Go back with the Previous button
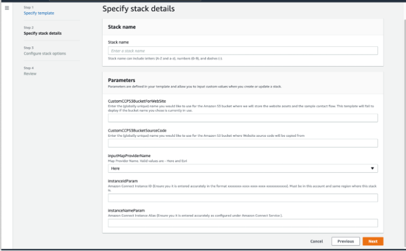The image size is (406, 251). (x=346, y=241)
